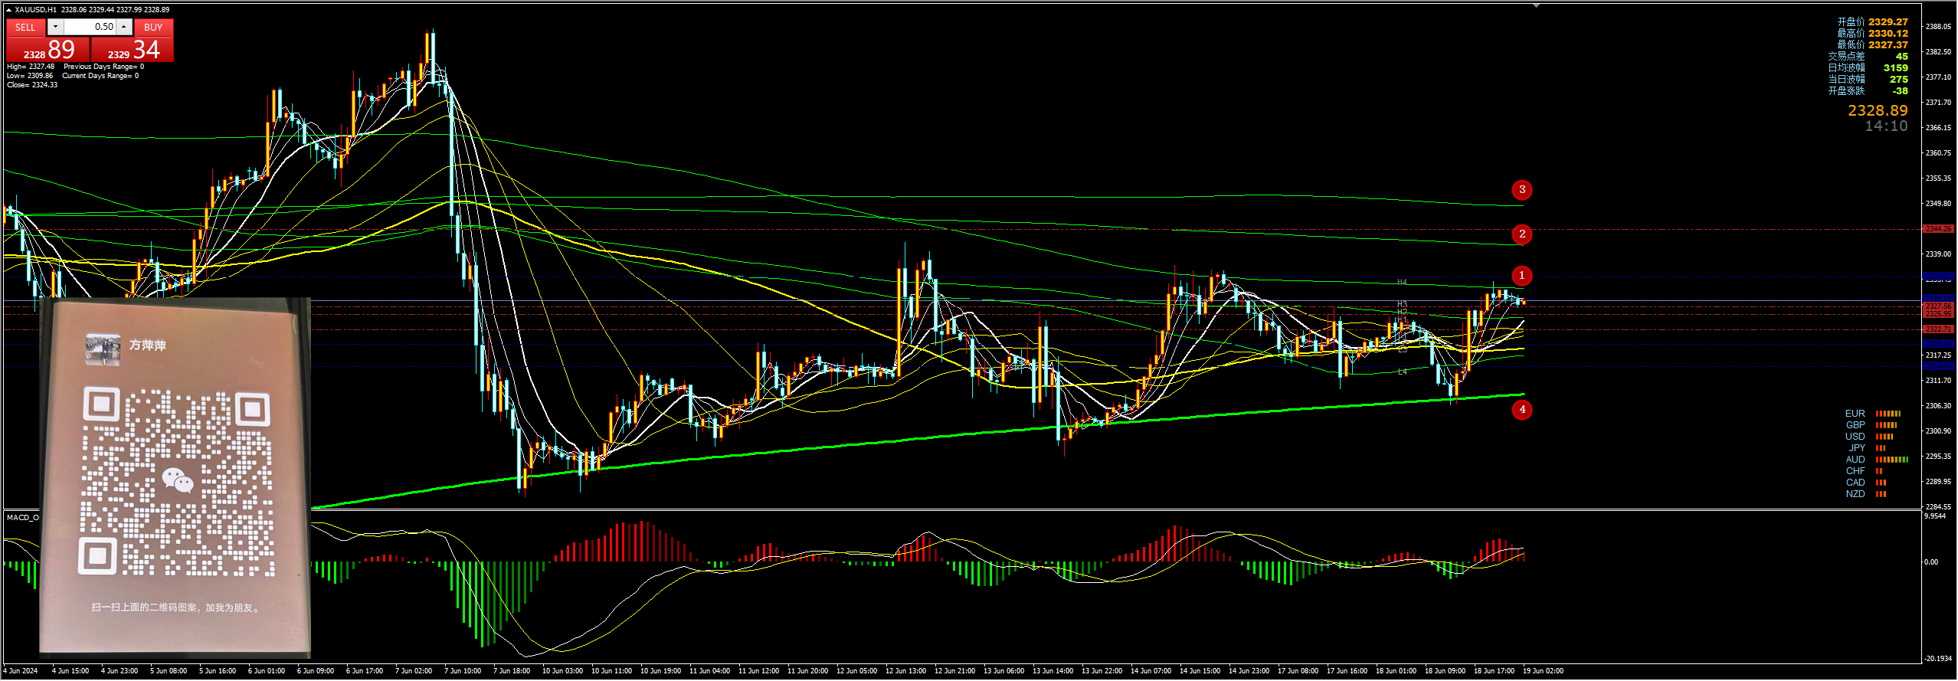This screenshot has width=1958, height=681.
Task: Click the buy price tile showing 2329 34
Action: (x=133, y=50)
